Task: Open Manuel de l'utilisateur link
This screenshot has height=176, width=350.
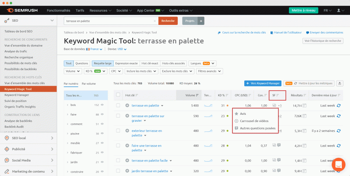Action: pyautogui.click(x=286, y=33)
